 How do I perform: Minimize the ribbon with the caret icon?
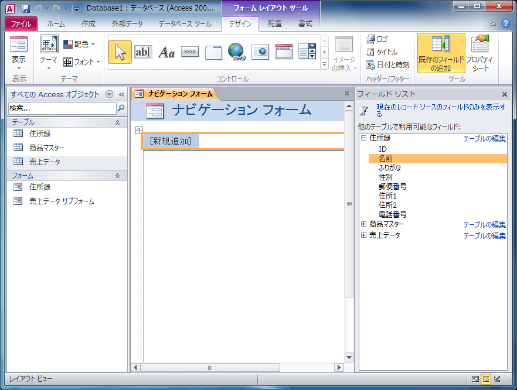pos(494,23)
